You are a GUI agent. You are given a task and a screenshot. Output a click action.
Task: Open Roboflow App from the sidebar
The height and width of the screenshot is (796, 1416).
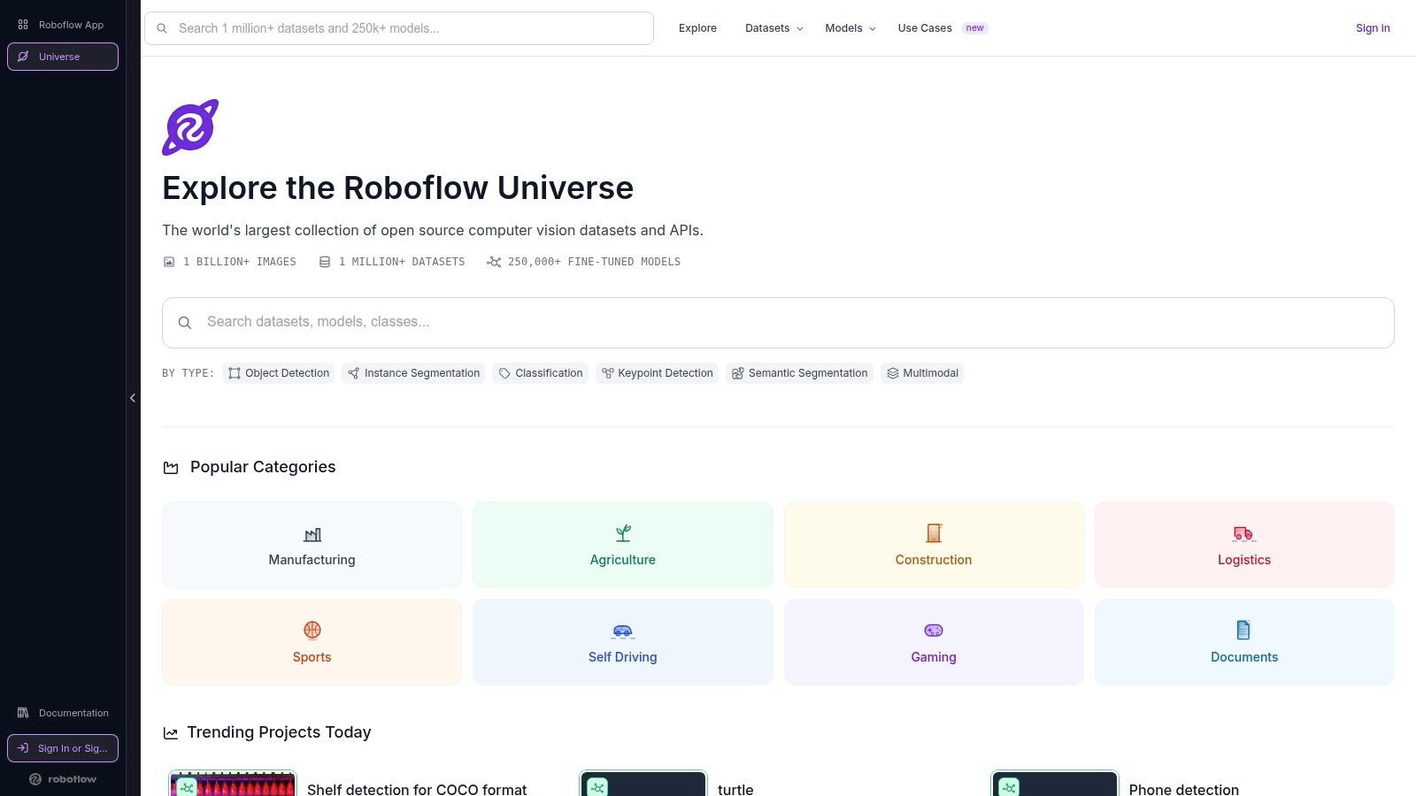62,25
